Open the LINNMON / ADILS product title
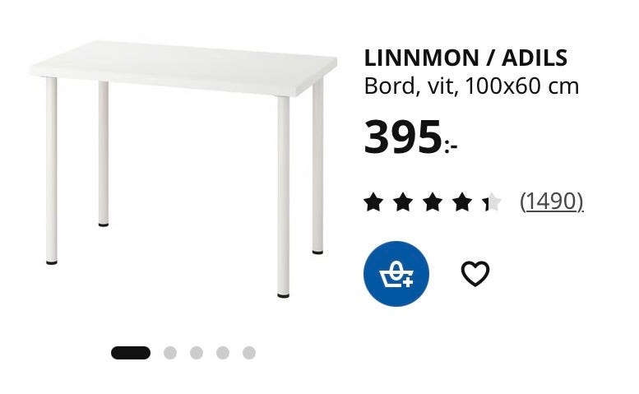 pyautogui.click(x=465, y=58)
